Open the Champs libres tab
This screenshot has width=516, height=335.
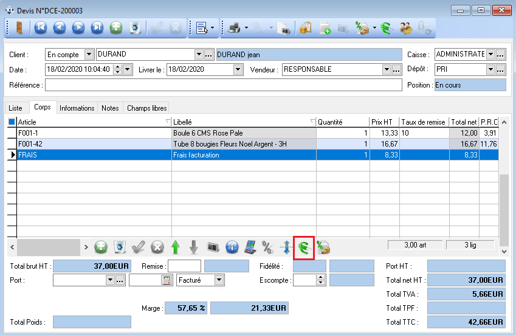coord(146,108)
